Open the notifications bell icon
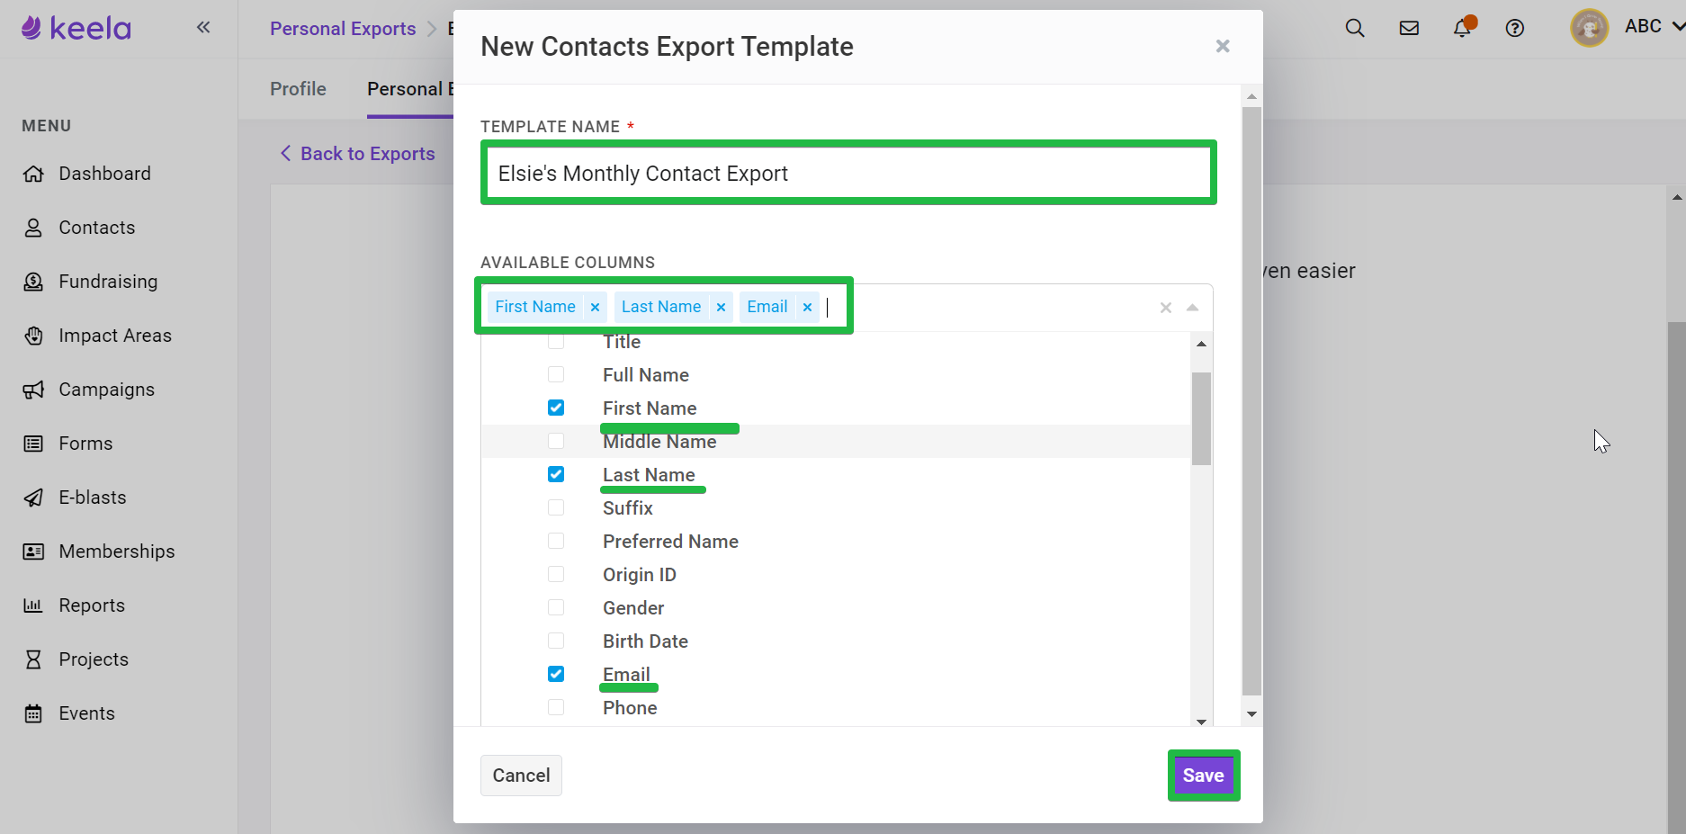Viewport: 1686px width, 834px height. [x=1463, y=27]
